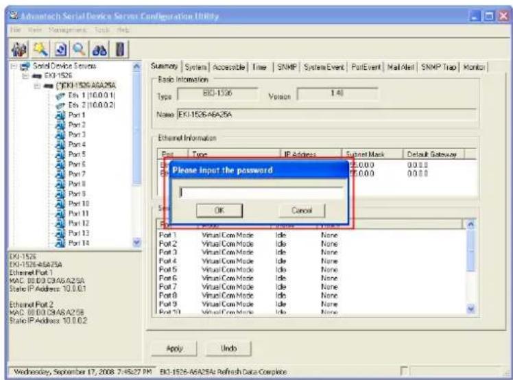Open the Management menu
The width and height of the screenshot is (513, 380).
(68, 30)
